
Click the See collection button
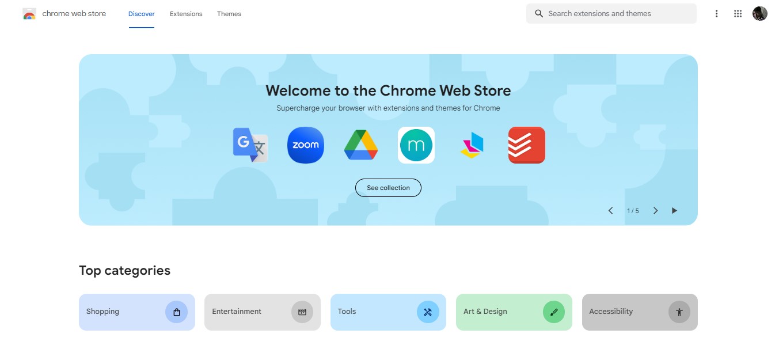tap(388, 188)
